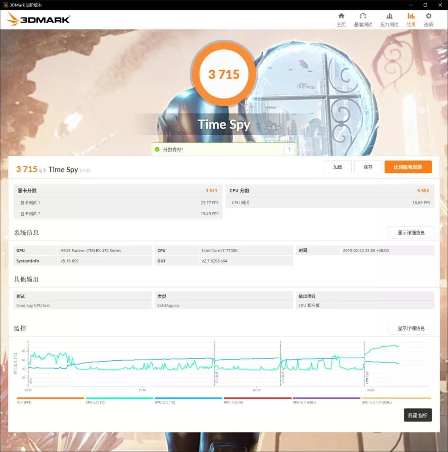
Task: Click 显卡测试 1 23.77 FPS row
Action: (118, 203)
